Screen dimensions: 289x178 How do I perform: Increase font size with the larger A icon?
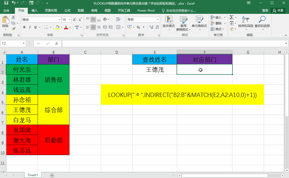click(x=75, y=19)
